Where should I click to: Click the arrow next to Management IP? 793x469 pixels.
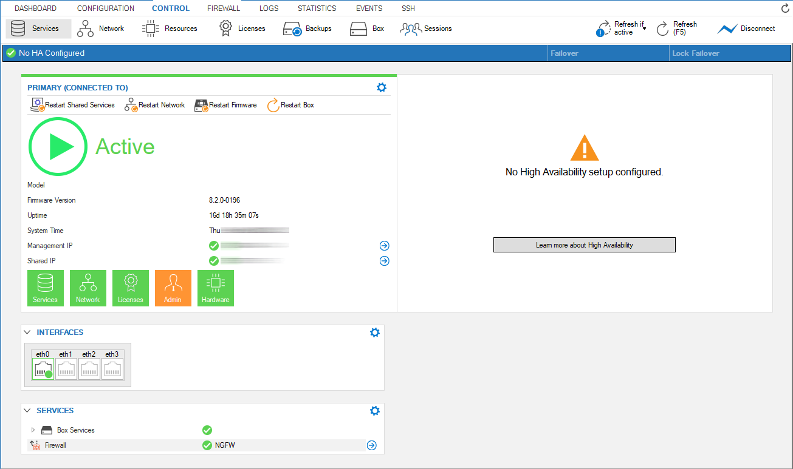(384, 246)
